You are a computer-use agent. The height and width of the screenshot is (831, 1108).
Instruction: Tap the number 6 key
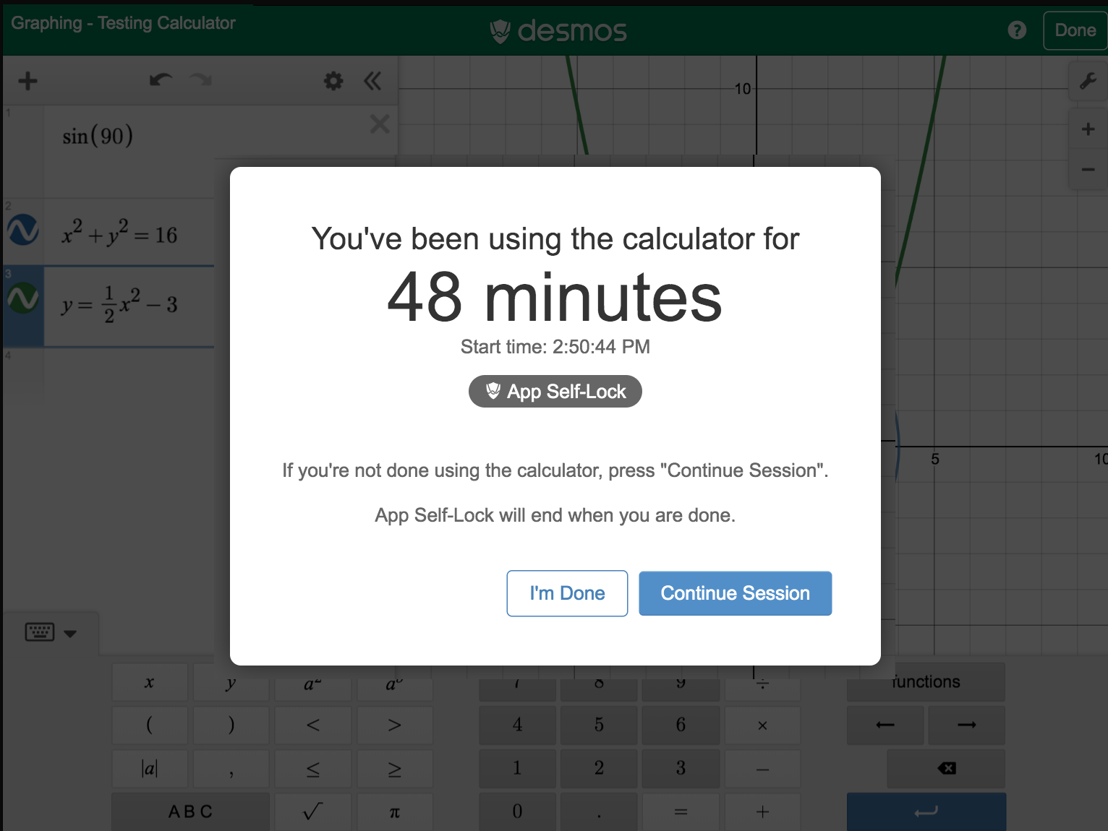681,725
